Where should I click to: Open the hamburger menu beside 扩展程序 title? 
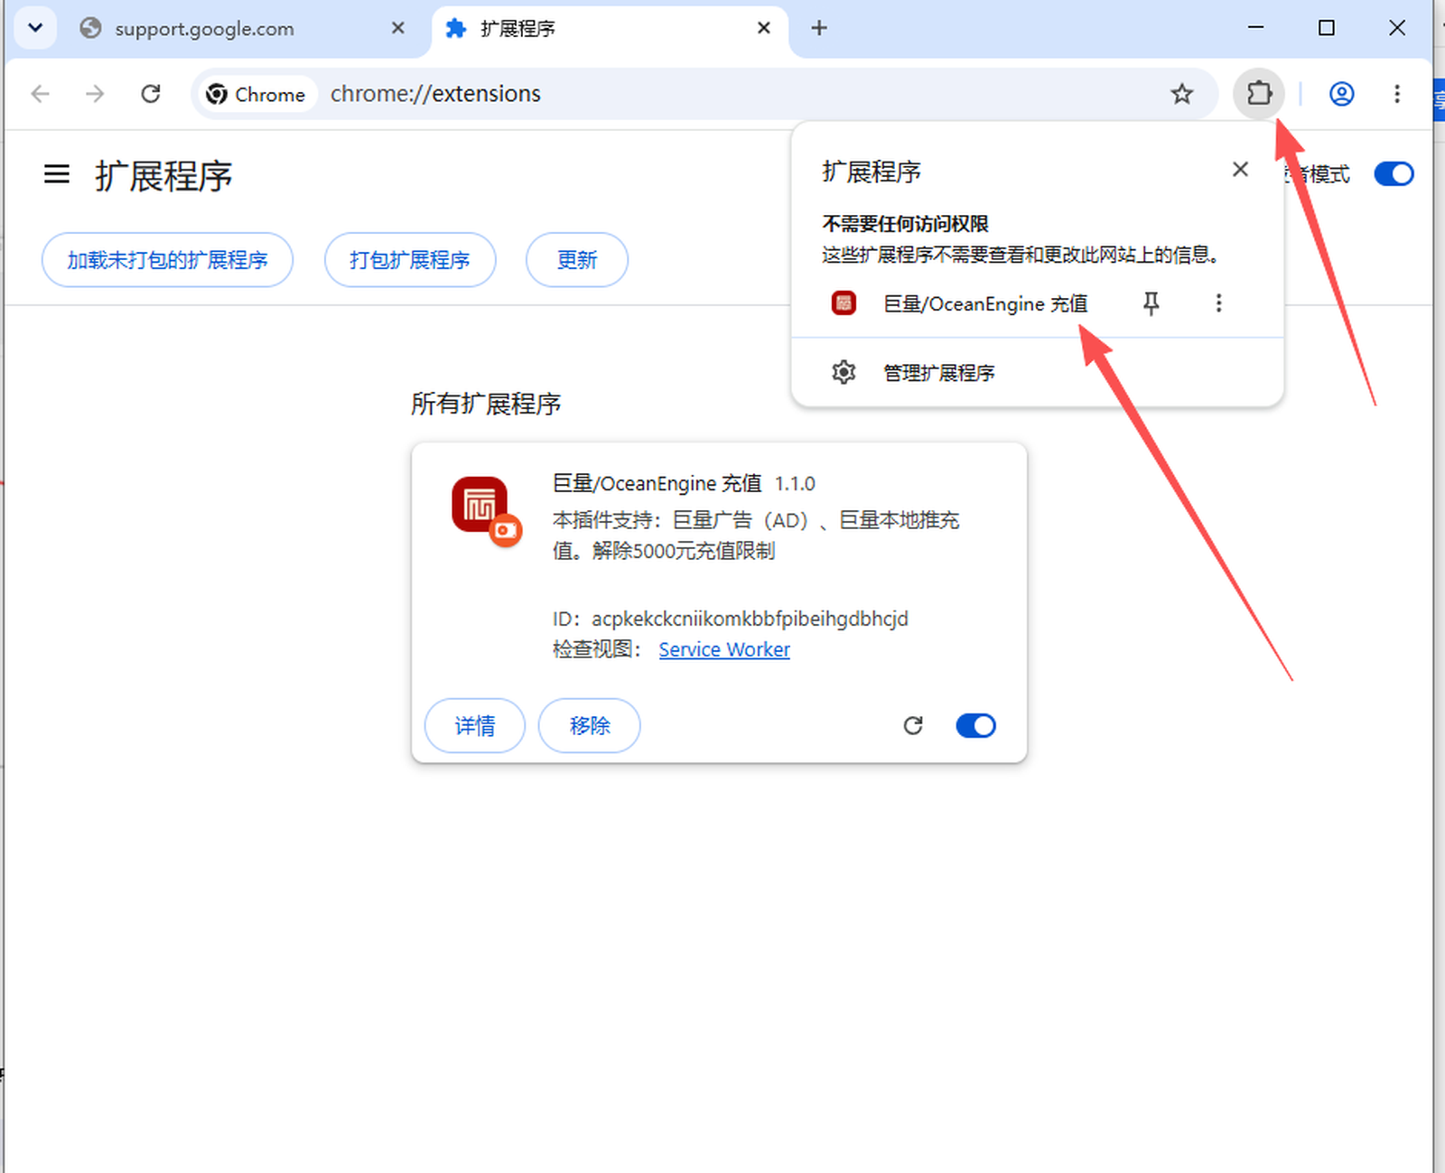[57, 173]
